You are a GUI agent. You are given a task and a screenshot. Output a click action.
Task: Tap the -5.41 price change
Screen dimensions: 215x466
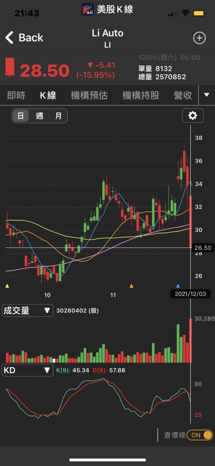[x=102, y=65]
